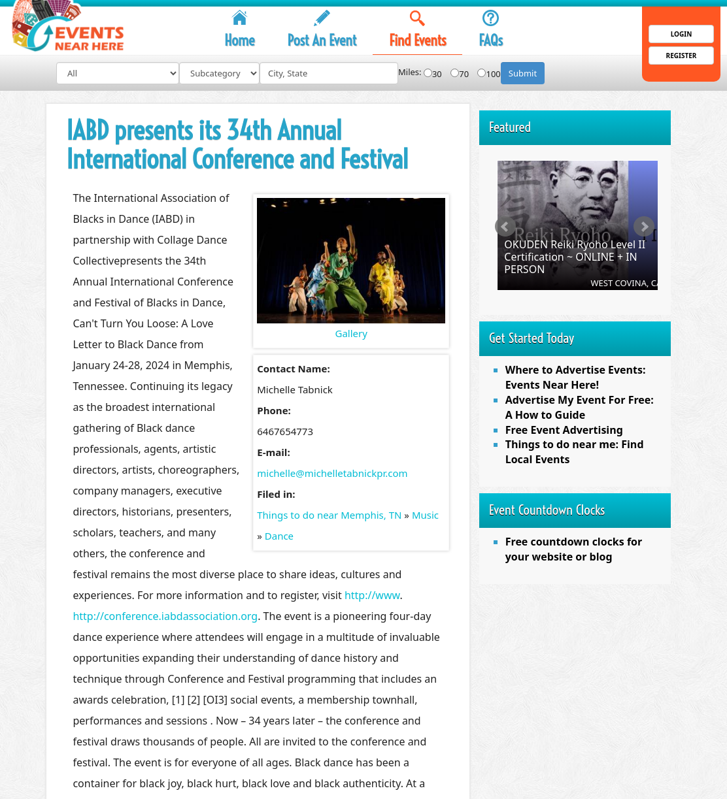Open the Subcategory dropdown
This screenshot has width=727, height=799.
(x=219, y=73)
